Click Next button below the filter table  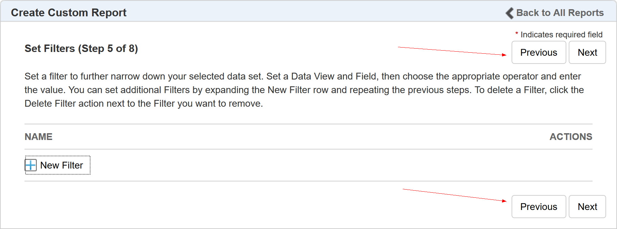click(x=587, y=207)
